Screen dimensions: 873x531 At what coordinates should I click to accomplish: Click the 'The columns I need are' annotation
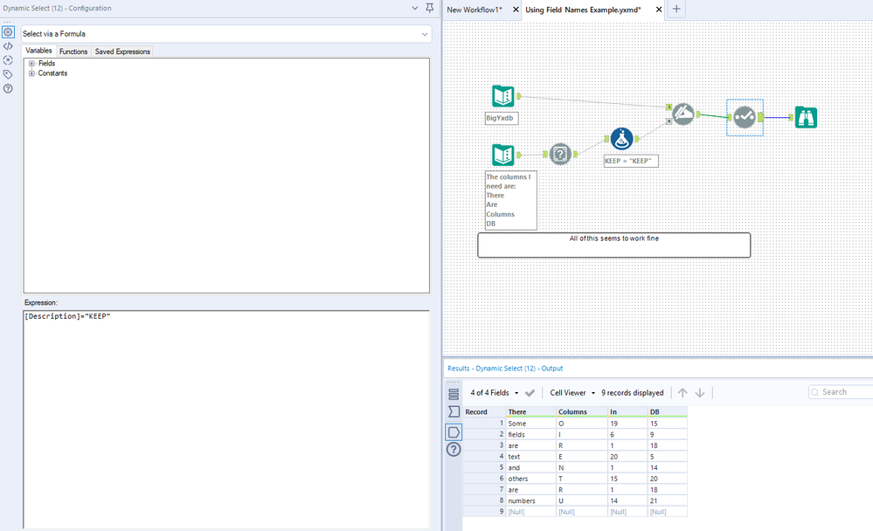point(510,200)
